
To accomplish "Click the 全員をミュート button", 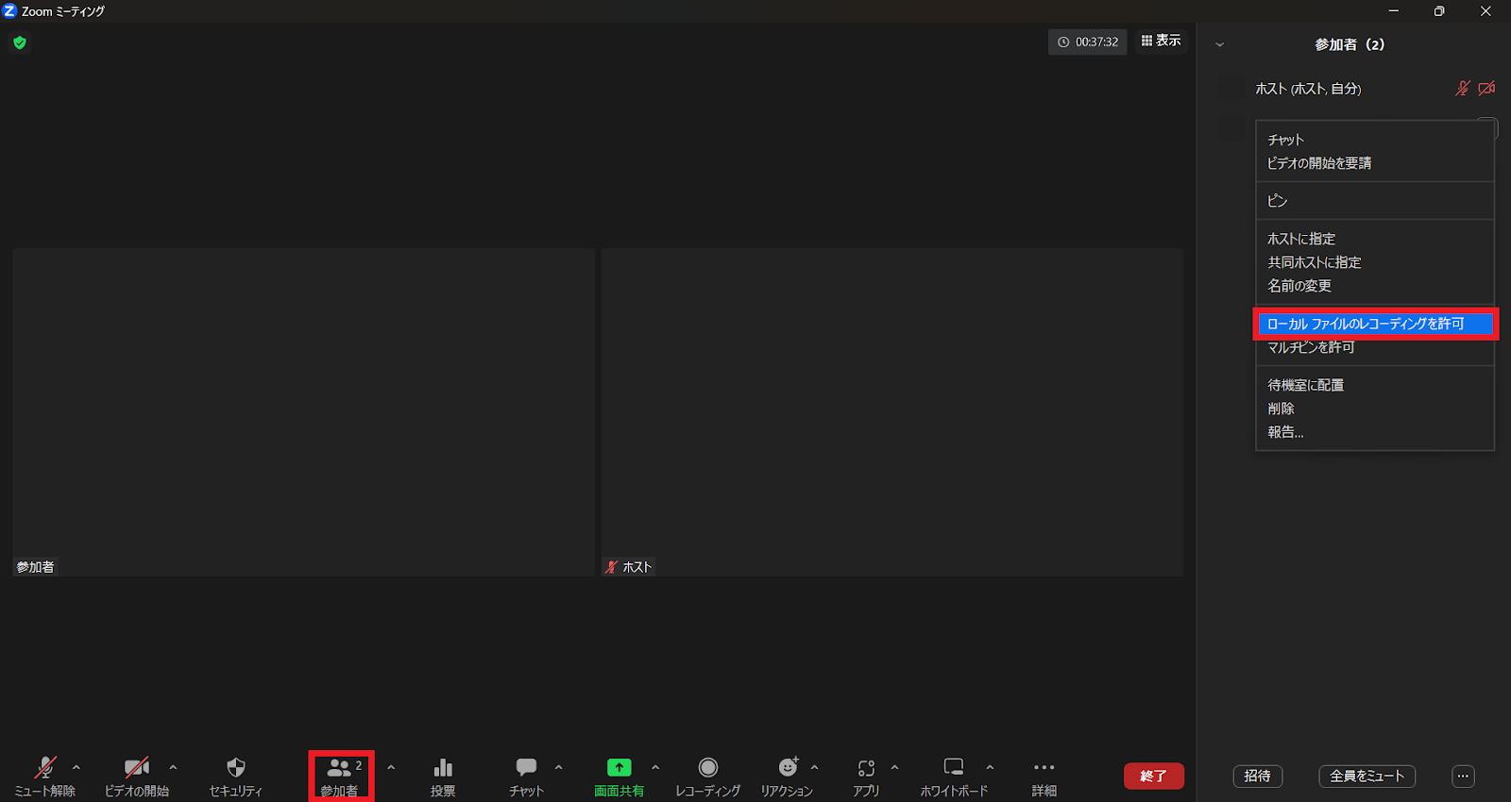I will tap(1367, 776).
